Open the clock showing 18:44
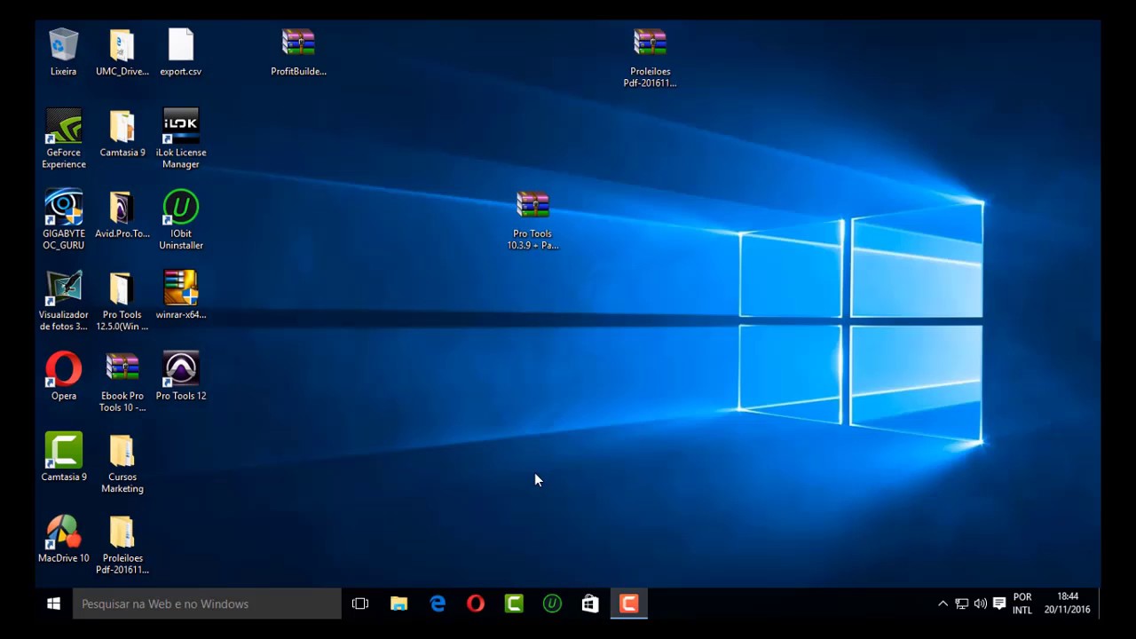Screen dimensions: 1136x639 pos(1067,603)
